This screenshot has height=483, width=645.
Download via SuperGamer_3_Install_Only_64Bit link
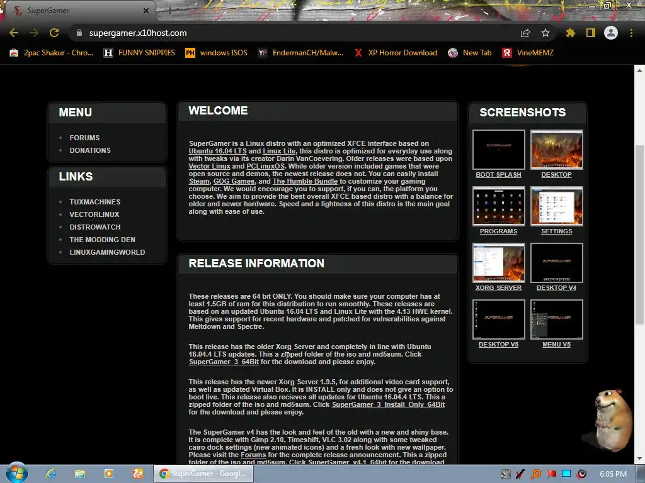point(388,404)
